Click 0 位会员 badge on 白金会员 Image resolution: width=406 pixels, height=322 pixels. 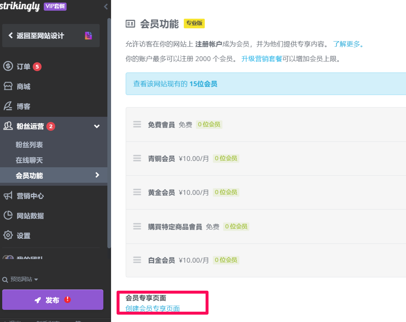click(226, 260)
